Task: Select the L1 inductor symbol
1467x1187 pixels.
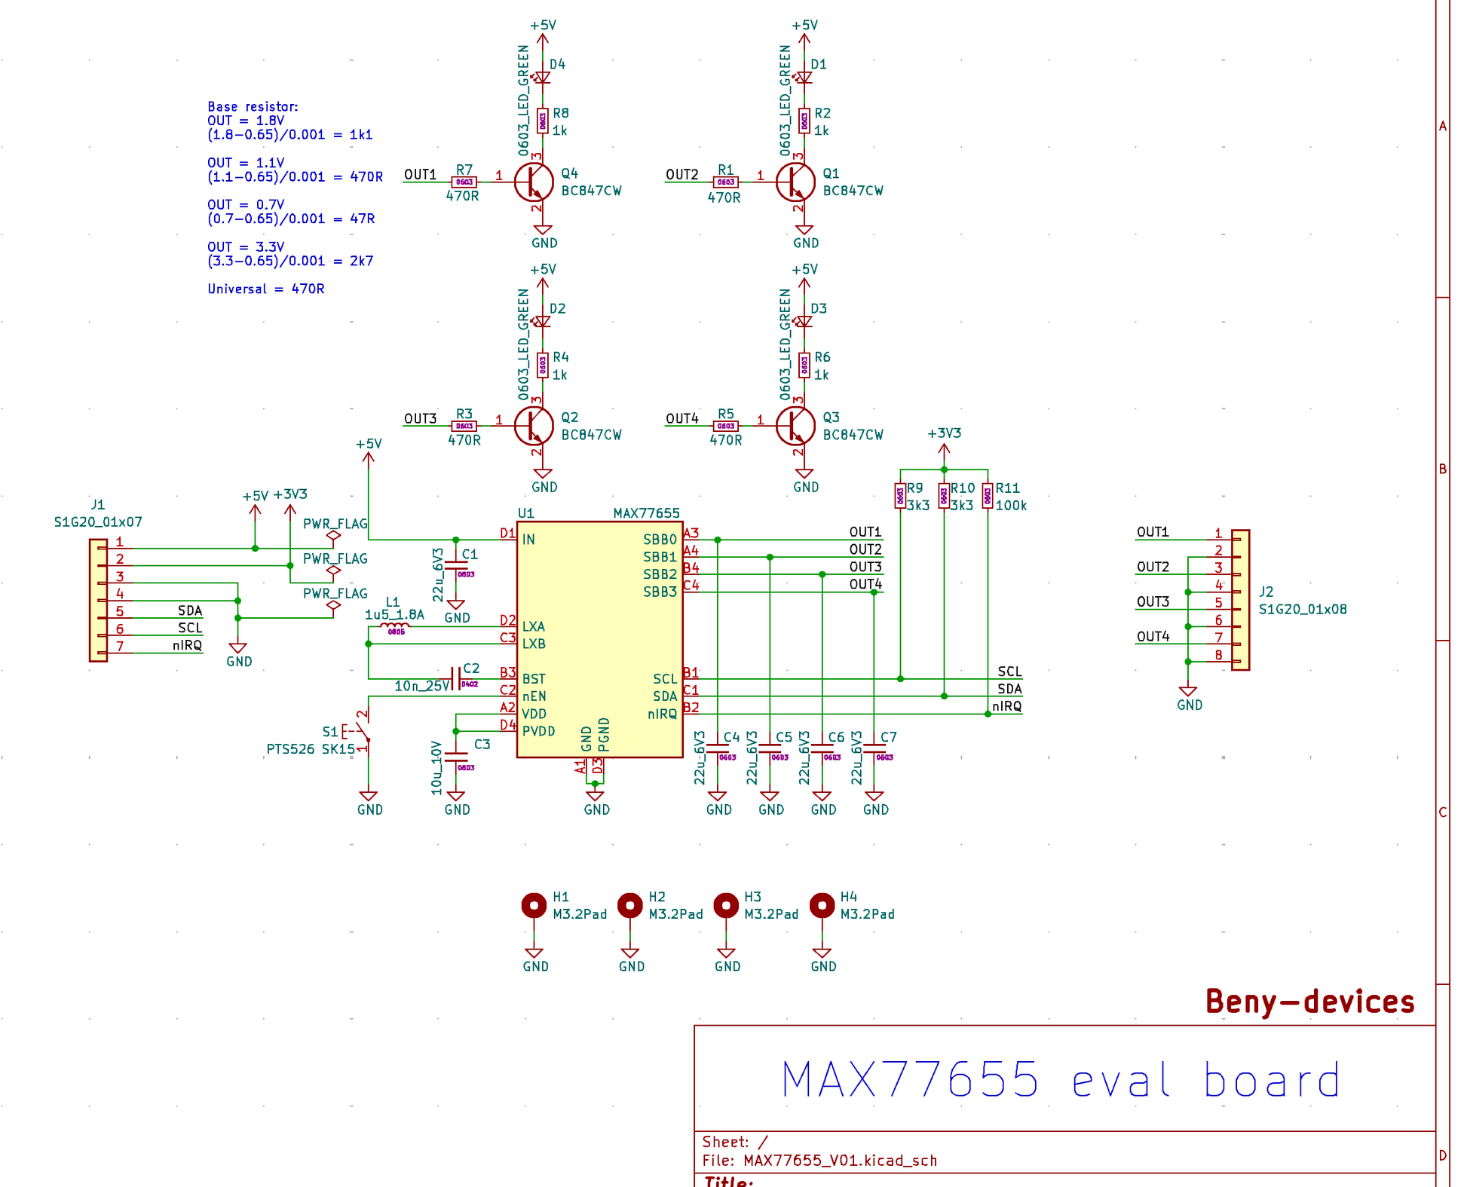Action: [394, 626]
